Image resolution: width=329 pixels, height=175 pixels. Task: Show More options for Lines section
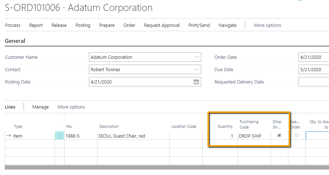tap(71, 107)
